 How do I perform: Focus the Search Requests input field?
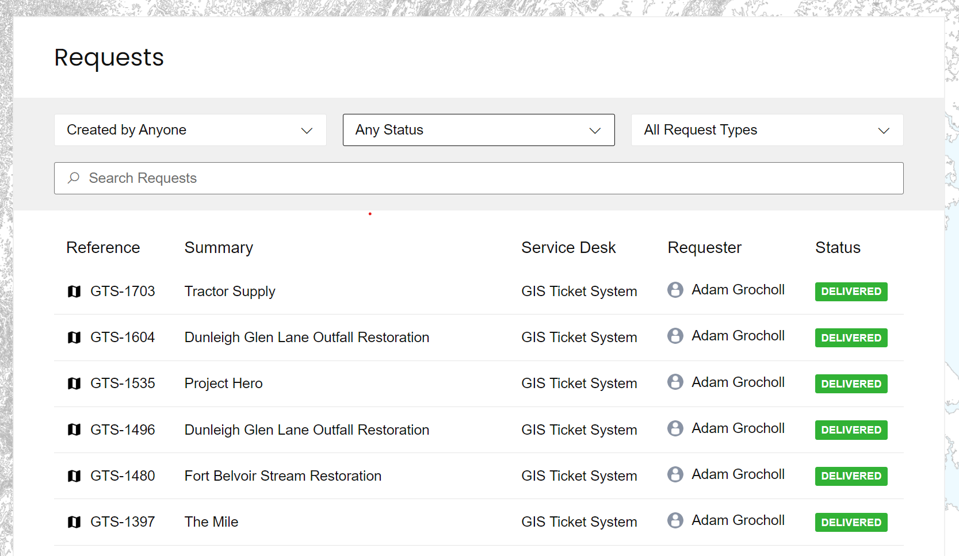coord(489,178)
